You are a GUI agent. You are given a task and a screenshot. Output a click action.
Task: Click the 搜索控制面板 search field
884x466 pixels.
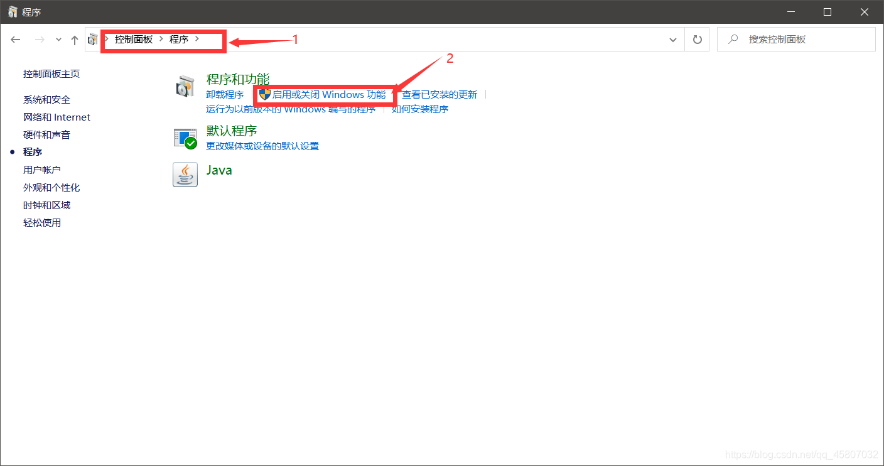click(x=796, y=39)
